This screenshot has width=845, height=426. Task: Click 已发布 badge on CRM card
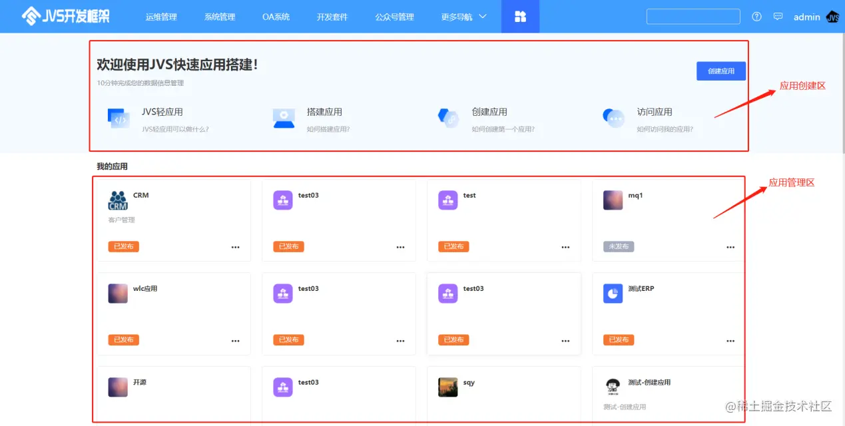[x=123, y=246]
